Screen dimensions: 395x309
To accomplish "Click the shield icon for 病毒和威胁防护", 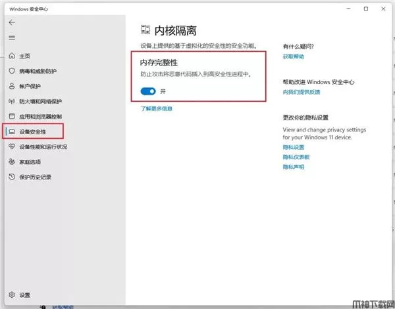I will [x=12, y=71].
